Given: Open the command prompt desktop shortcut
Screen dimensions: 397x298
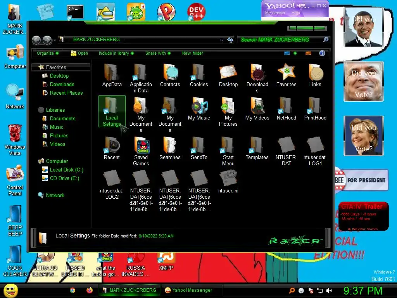Looking at the screenshot, I should click(x=75, y=12).
